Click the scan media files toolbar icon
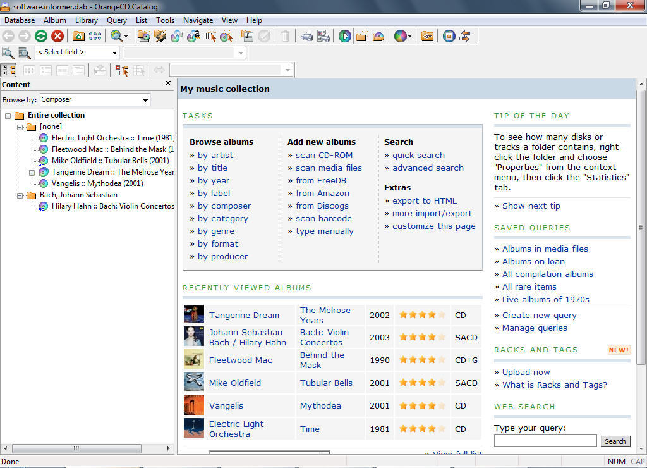 tap(160, 36)
